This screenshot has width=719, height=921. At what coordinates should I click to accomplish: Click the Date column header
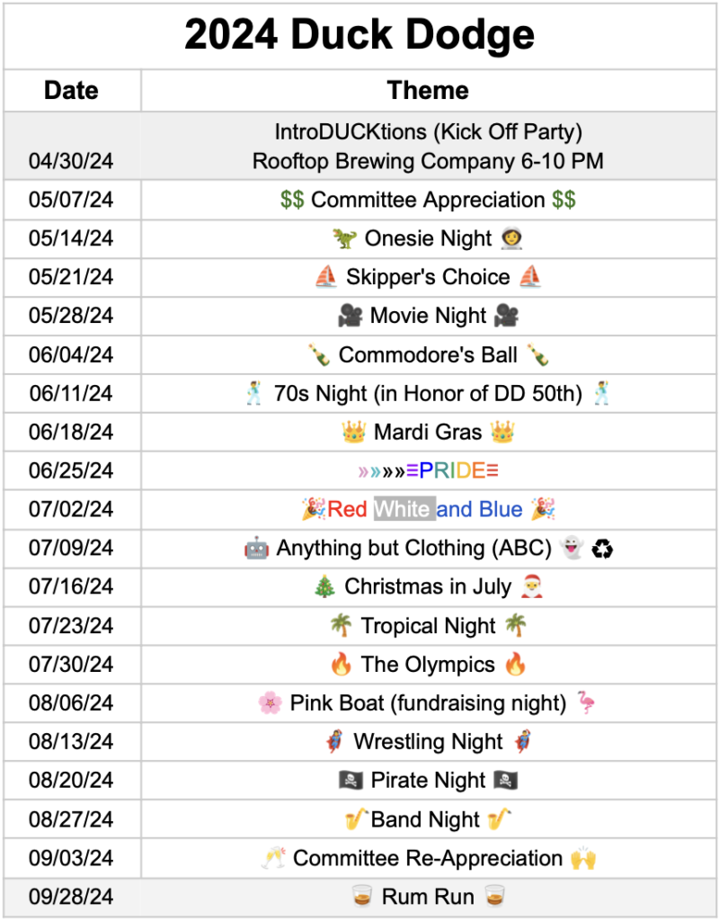72,90
